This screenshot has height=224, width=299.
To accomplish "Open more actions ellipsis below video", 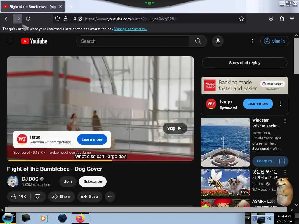I will (x=110, y=197).
